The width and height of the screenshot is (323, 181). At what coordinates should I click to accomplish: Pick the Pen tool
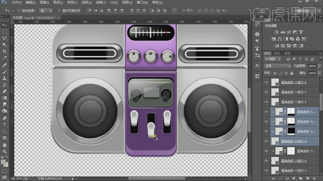[5, 118]
